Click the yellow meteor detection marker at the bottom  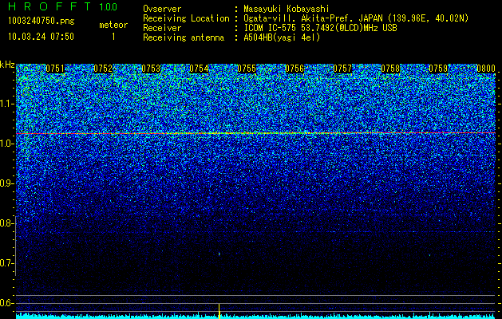[x=219, y=311]
